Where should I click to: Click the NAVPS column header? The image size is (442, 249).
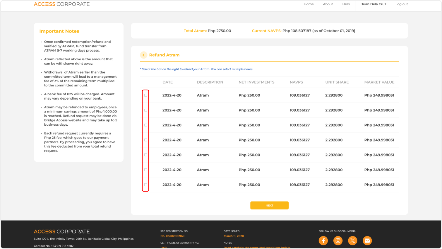(296, 82)
